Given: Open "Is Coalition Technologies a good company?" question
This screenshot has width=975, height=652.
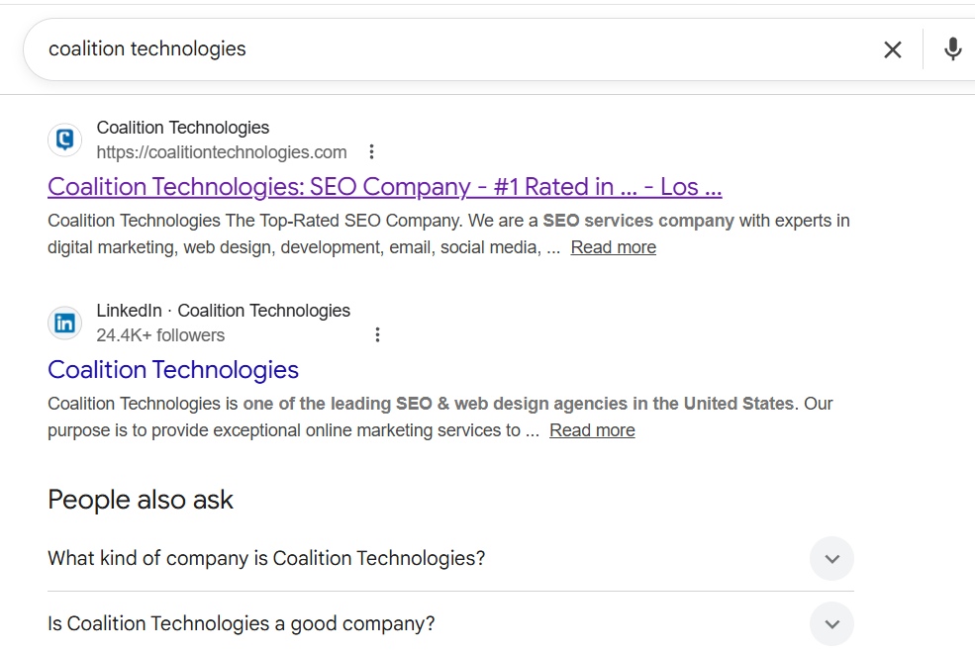Looking at the screenshot, I should [242, 623].
